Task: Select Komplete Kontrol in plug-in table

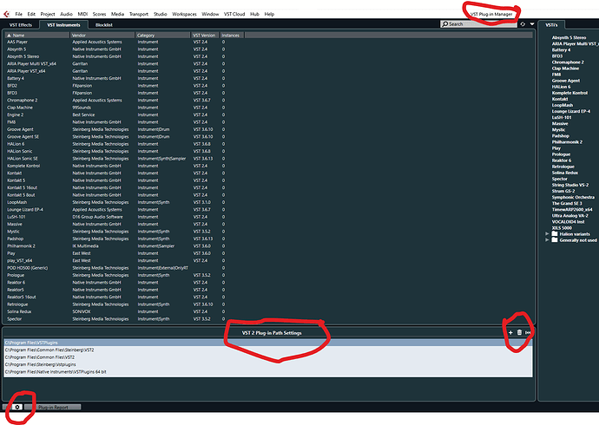Action: coord(23,166)
